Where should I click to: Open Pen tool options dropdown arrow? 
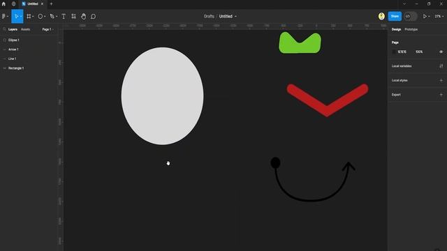[x=57, y=17]
